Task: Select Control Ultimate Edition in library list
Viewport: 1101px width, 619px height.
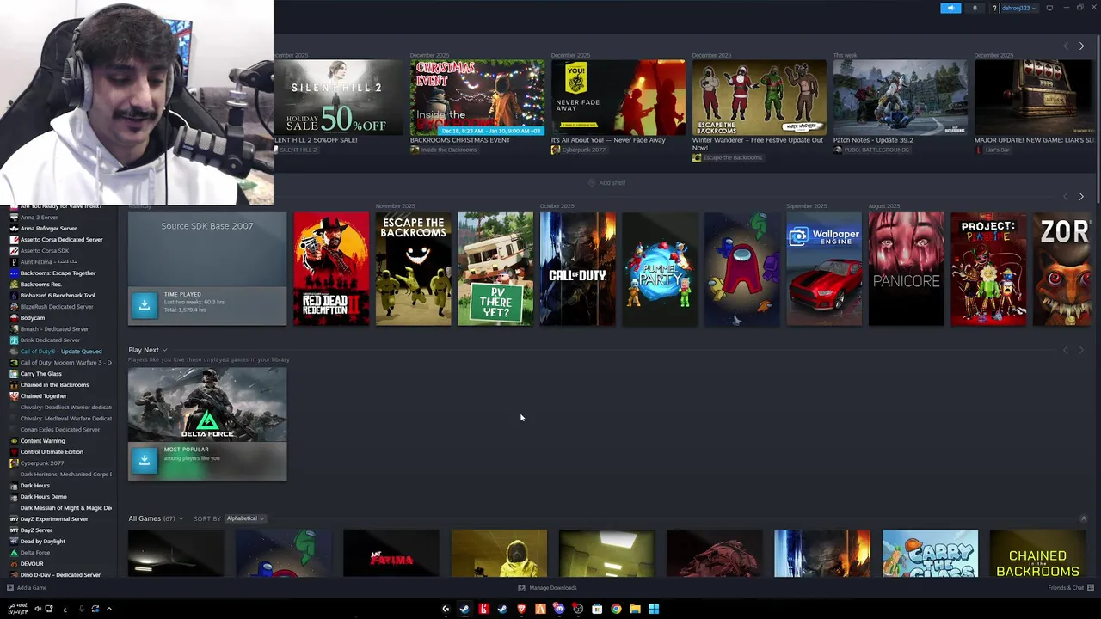Action: point(52,452)
